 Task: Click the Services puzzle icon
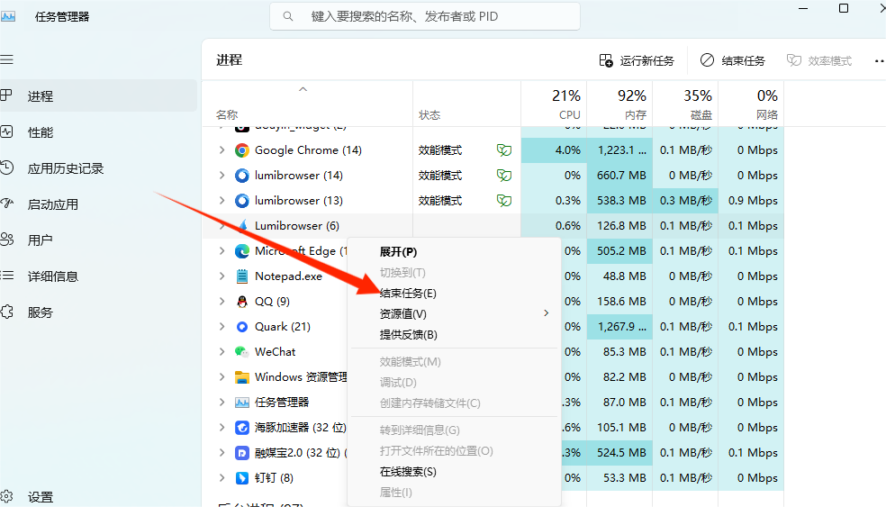pyautogui.click(x=7, y=312)
